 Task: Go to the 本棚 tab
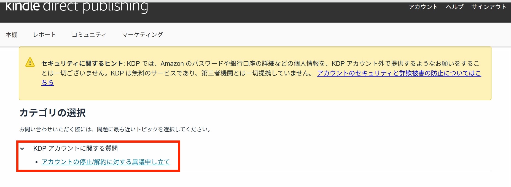click(x=12, y=35)
